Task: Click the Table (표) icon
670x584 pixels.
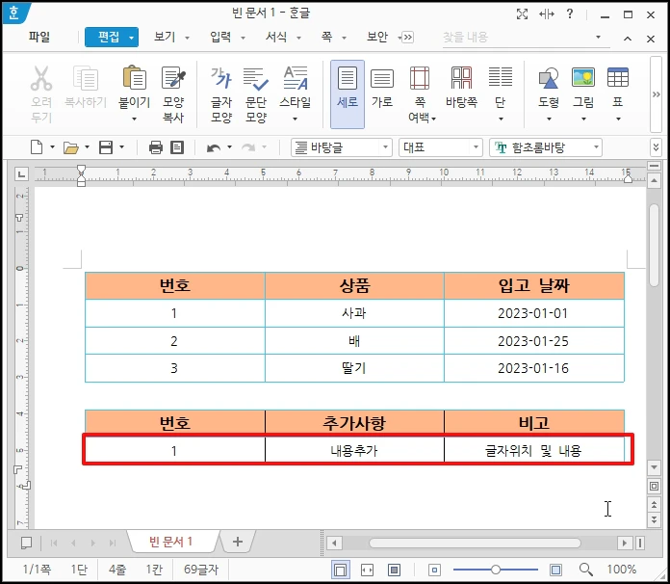Action: click(618, 77)
